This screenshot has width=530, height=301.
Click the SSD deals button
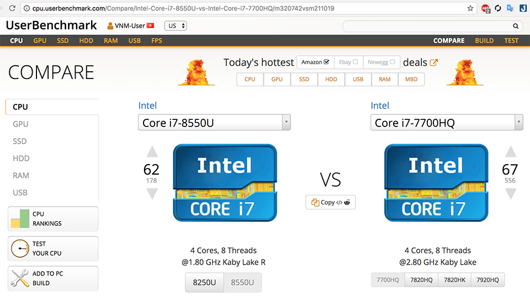click(x=304, y=80)
